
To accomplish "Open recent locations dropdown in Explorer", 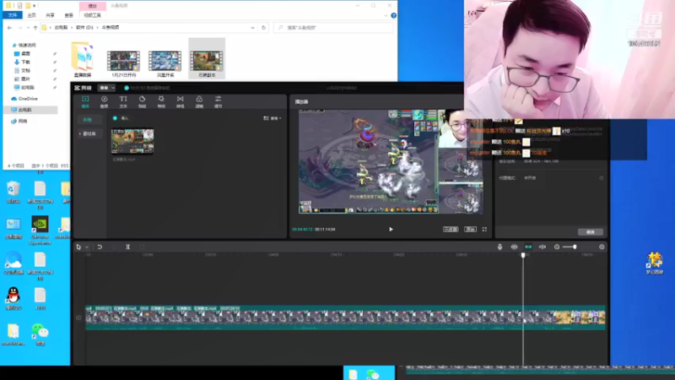I will point(28,28).
